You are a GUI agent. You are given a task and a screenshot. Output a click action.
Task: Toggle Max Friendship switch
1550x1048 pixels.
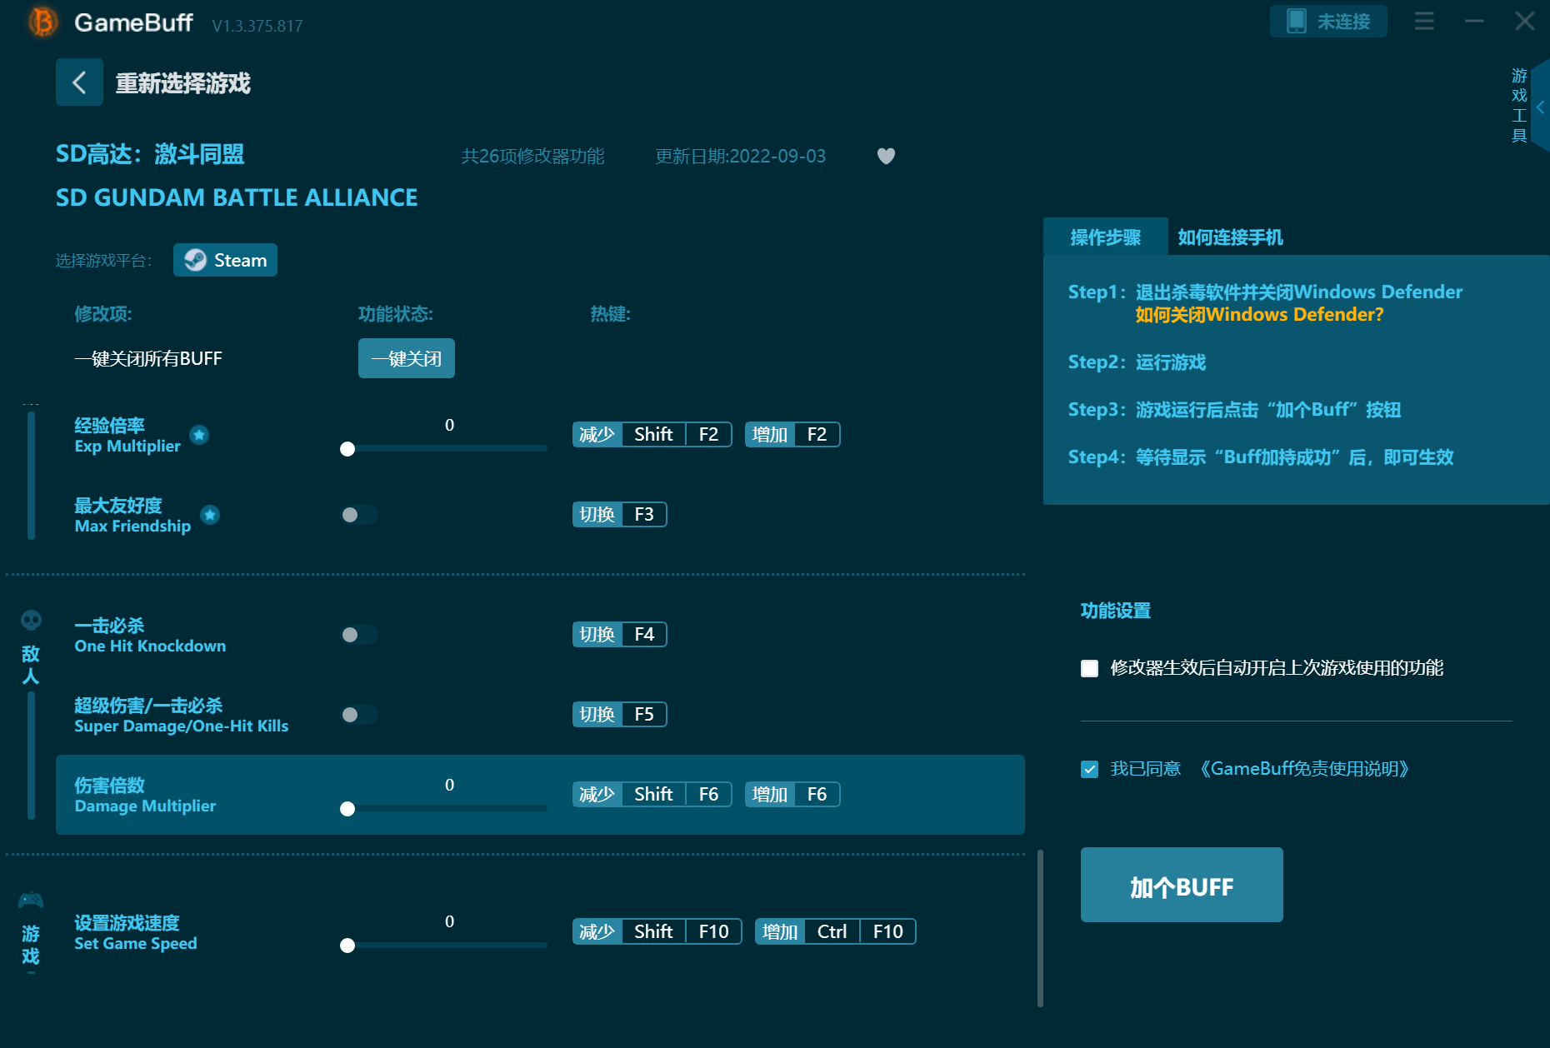(359, 515)
